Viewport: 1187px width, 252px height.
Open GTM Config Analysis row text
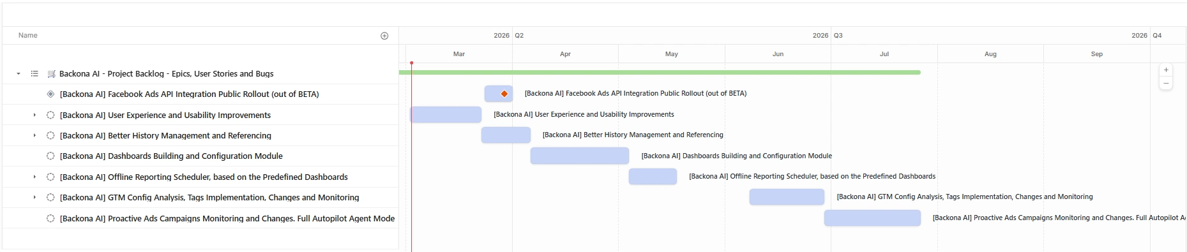pyautogui.click(x=209, y=198)
